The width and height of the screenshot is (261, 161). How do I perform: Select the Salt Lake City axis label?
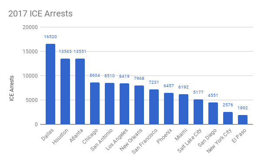click(189, 141)
